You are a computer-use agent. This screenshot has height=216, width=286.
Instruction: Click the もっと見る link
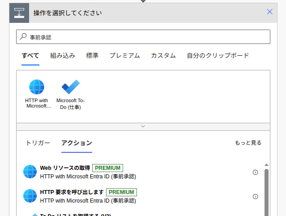click(248, 143)
